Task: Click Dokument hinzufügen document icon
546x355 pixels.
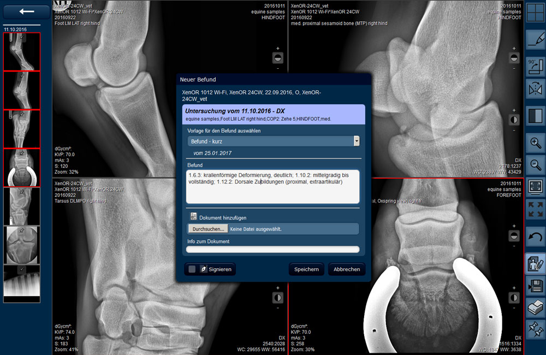Action: [193, 217]
